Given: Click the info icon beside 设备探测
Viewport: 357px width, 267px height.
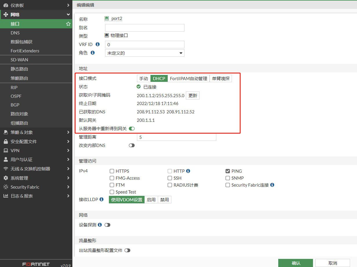Looking at the screenshot, I should (100, 225).
